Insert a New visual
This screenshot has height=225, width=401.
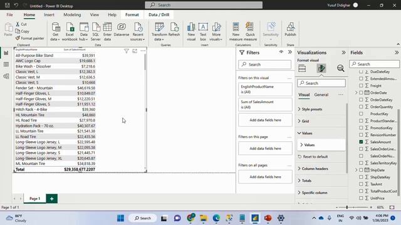point(191,31)
